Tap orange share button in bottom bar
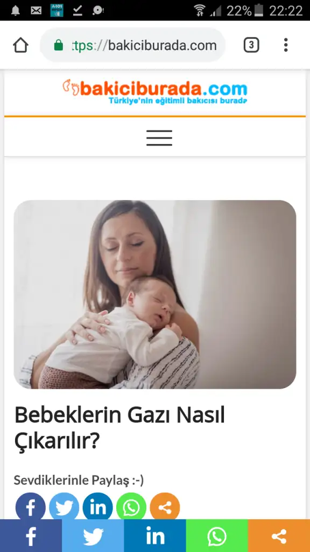This screenshot has width=310, height=552. 279,536
